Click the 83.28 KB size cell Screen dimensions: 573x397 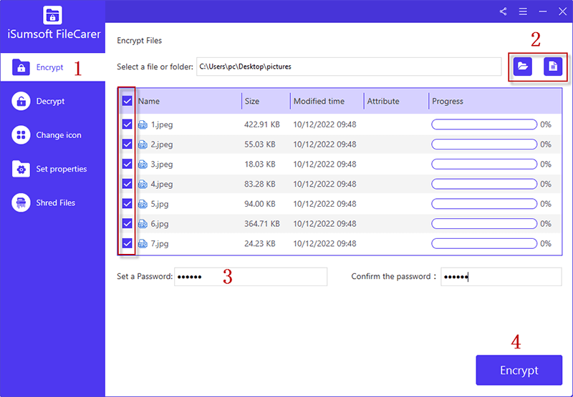coord(260,184)
